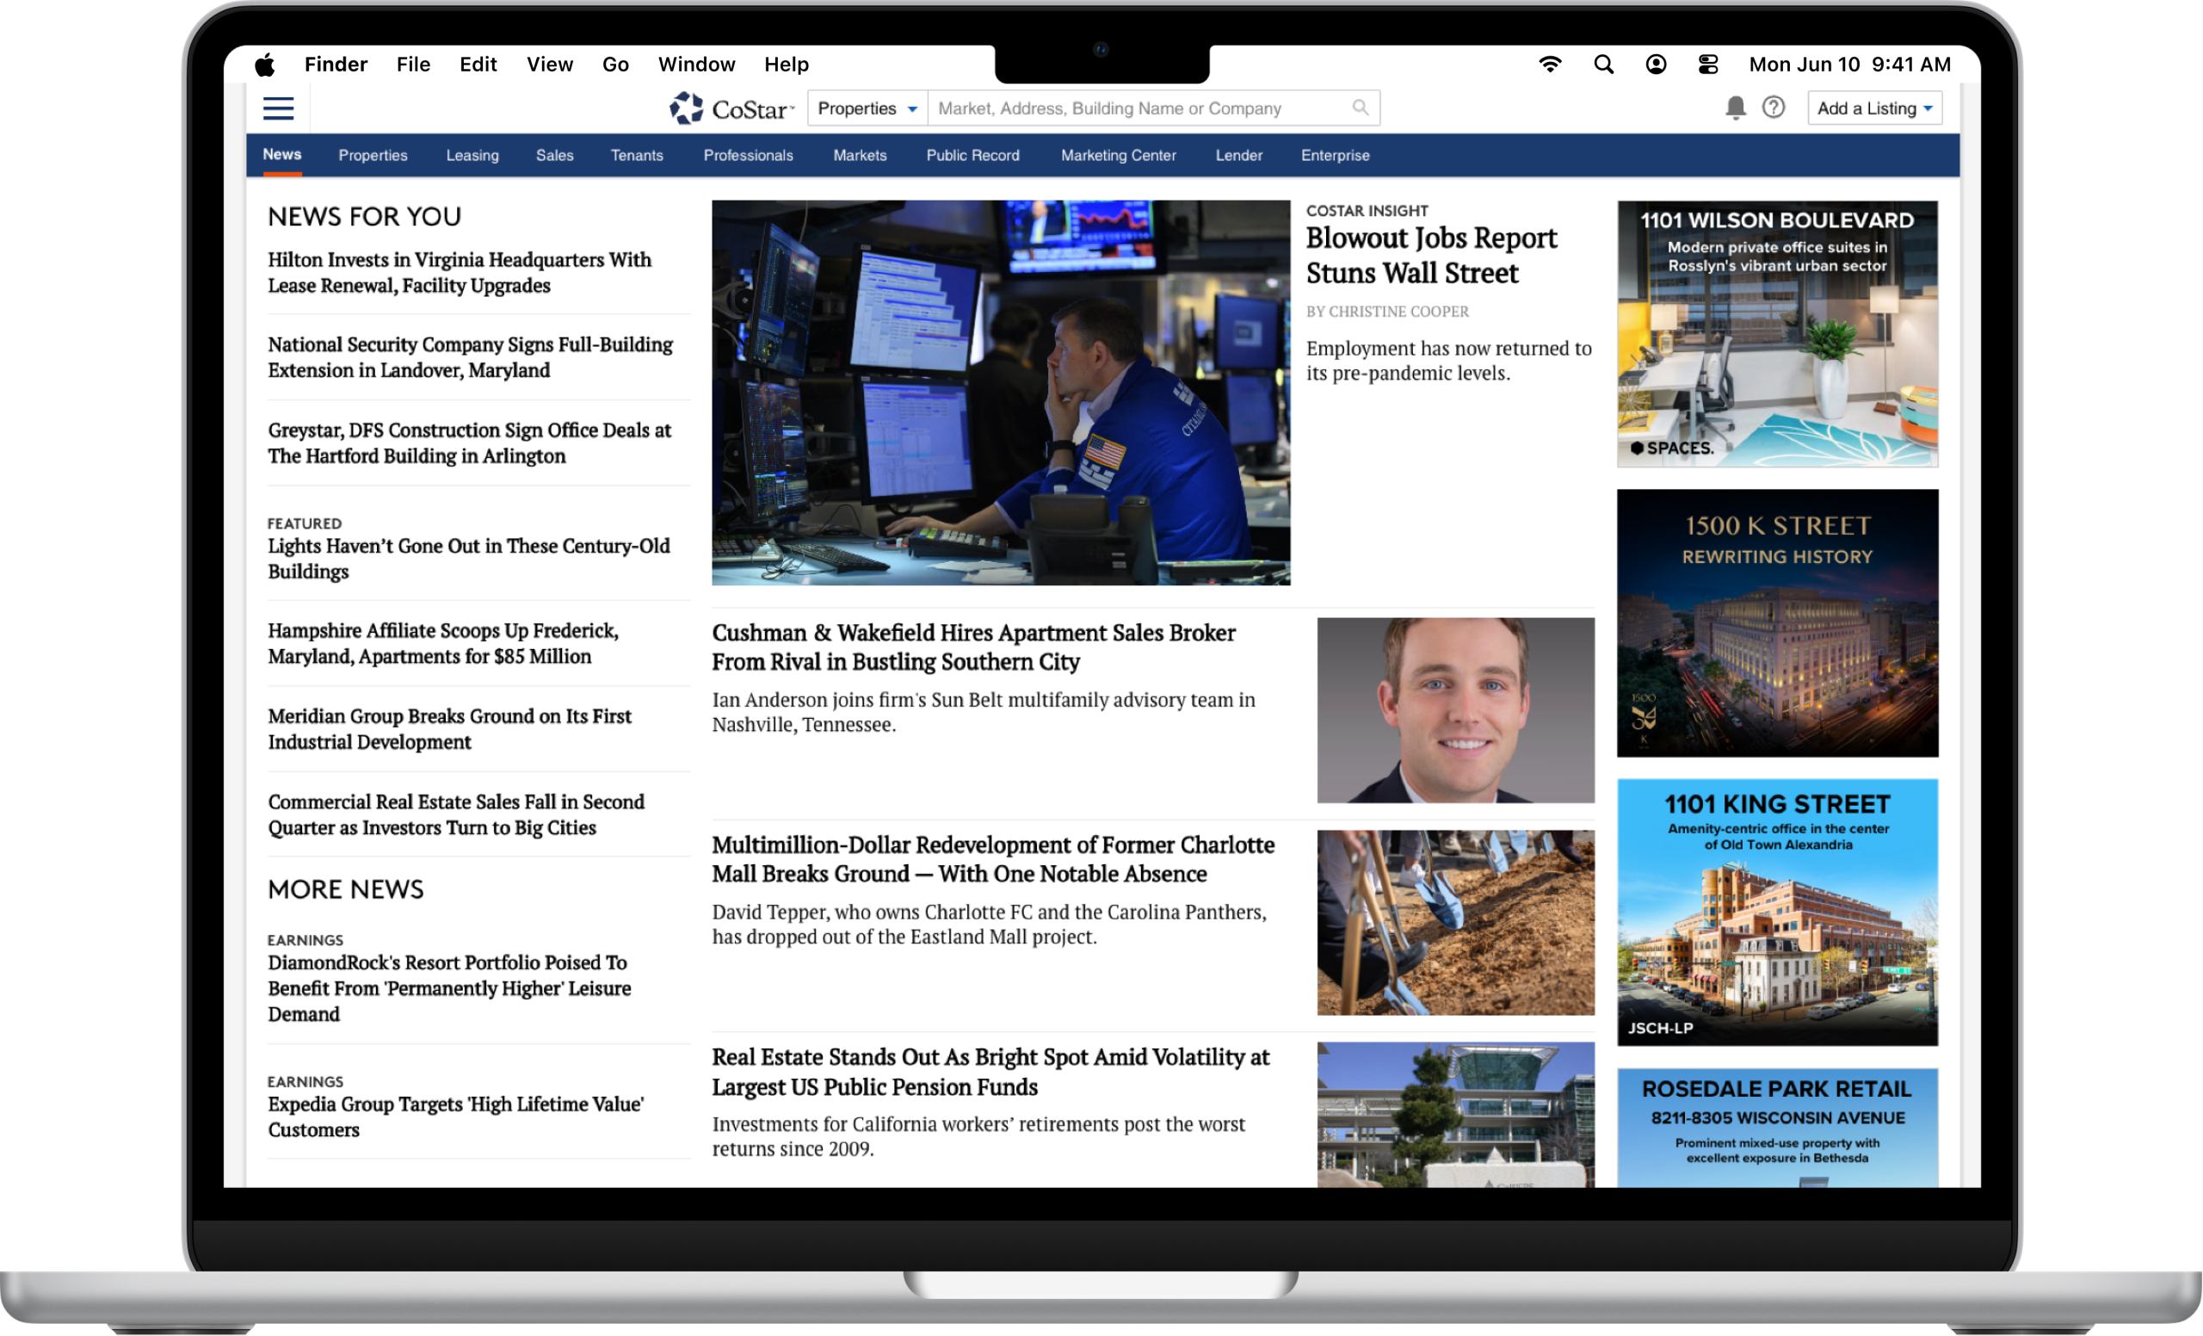This screenshot has height=1336, width=2203.
Task: Select the Public Record tab
Action: [x=972, y=156]
